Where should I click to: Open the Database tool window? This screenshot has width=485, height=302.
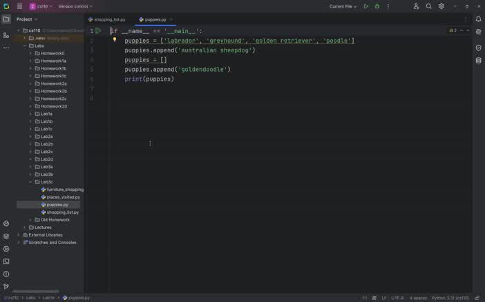click(x=478, y=61)
